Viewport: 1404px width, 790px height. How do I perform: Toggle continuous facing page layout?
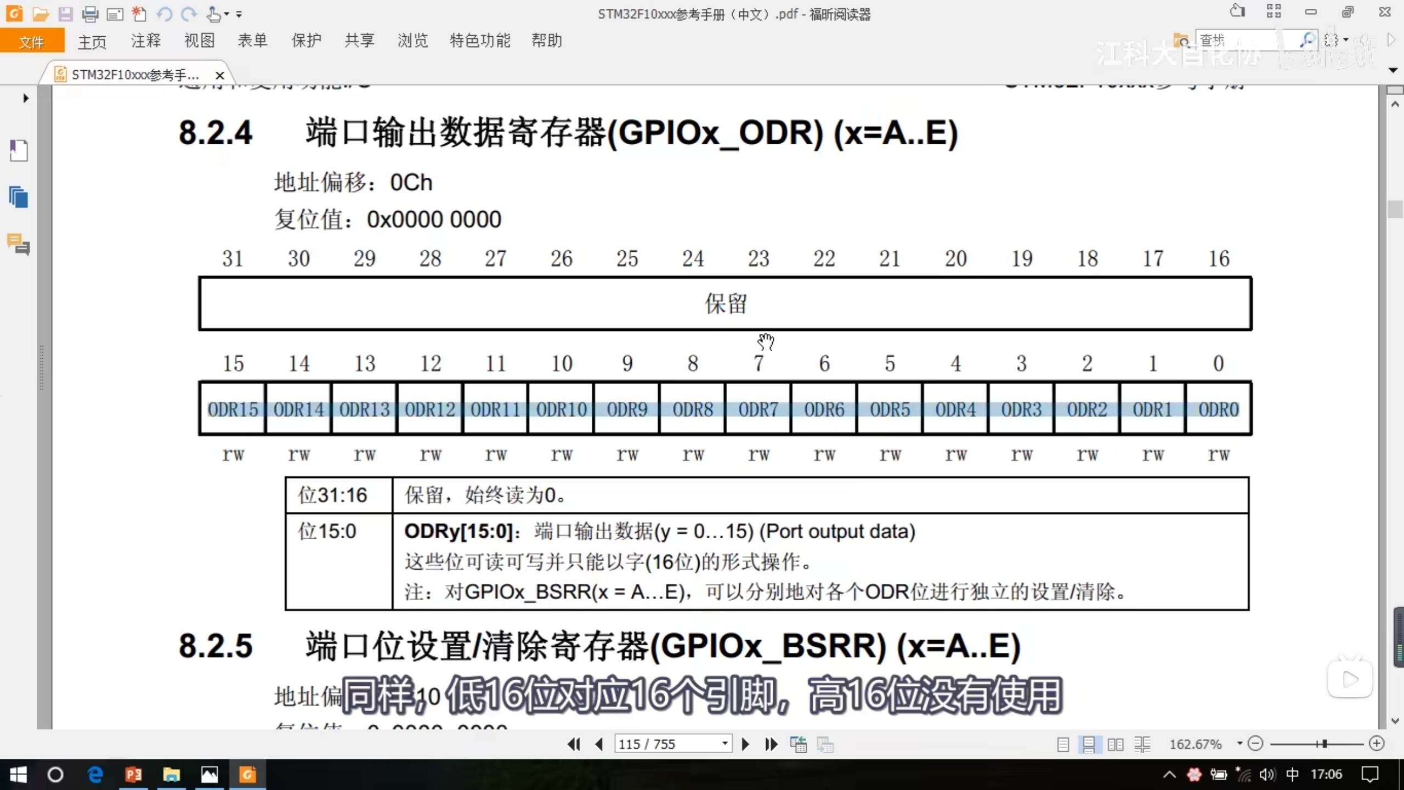coord(1142,744)
